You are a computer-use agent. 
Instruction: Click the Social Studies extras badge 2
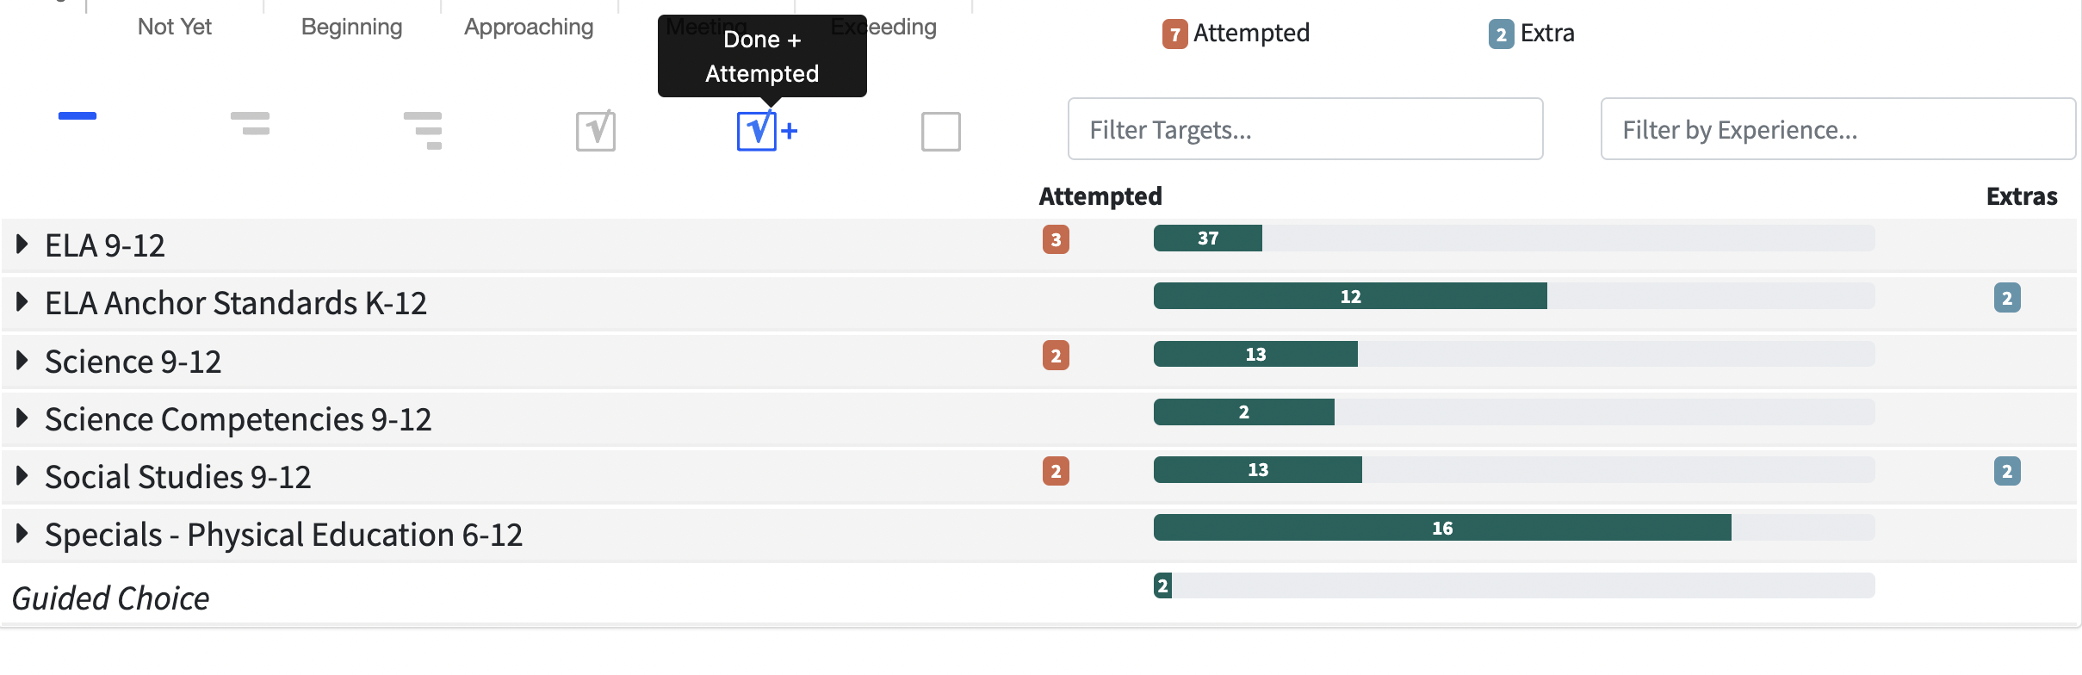pos(2007,471)
